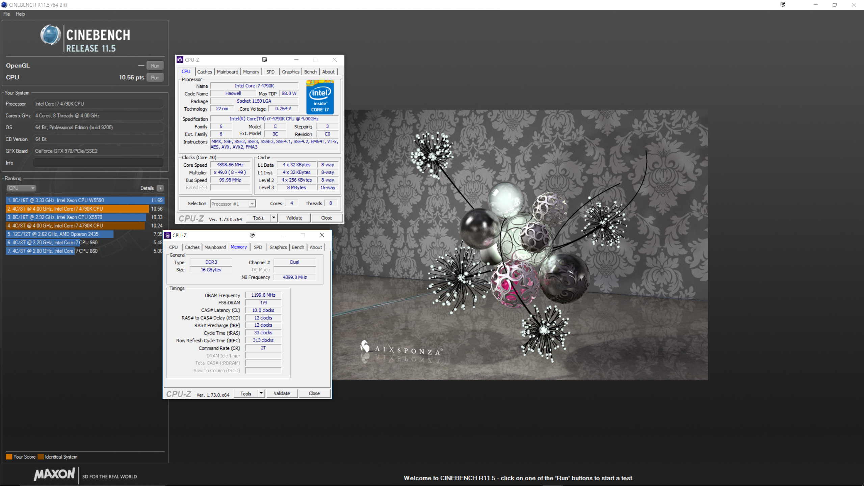
Task: Click the AIXSPONZA logo in render
Action: [401, 349]
